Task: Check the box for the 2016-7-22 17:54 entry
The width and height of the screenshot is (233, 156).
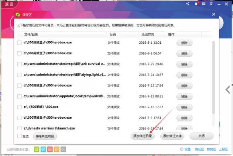Action: click(x=19, y=86)
